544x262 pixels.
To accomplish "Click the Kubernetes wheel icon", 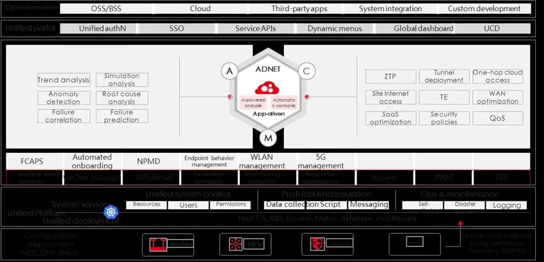I will tap(111, 212).
